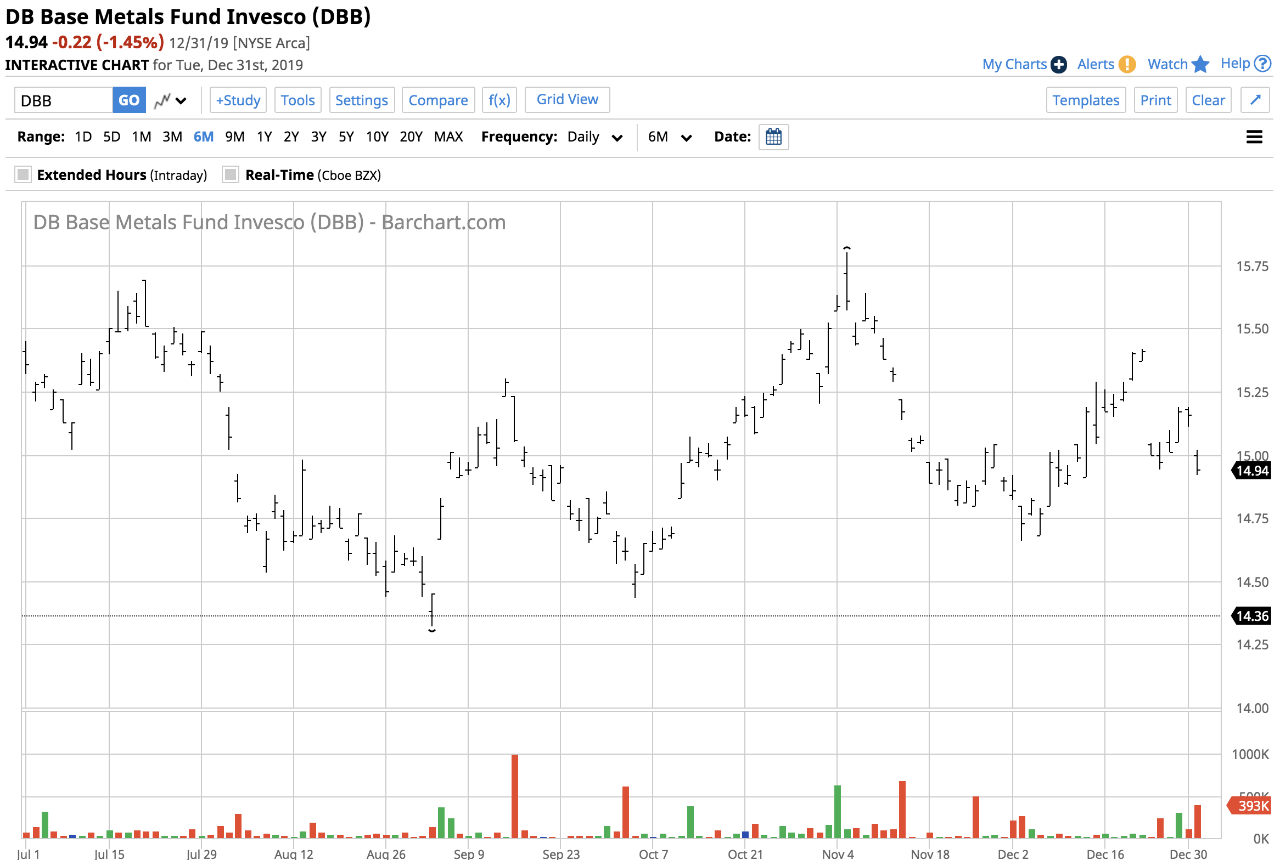
Task: Click the My Charts plus icon
Action: tap(1059, 65)
